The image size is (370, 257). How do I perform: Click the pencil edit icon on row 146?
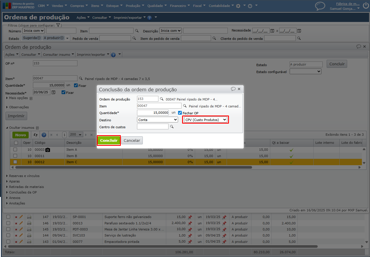tap(21, 223)
